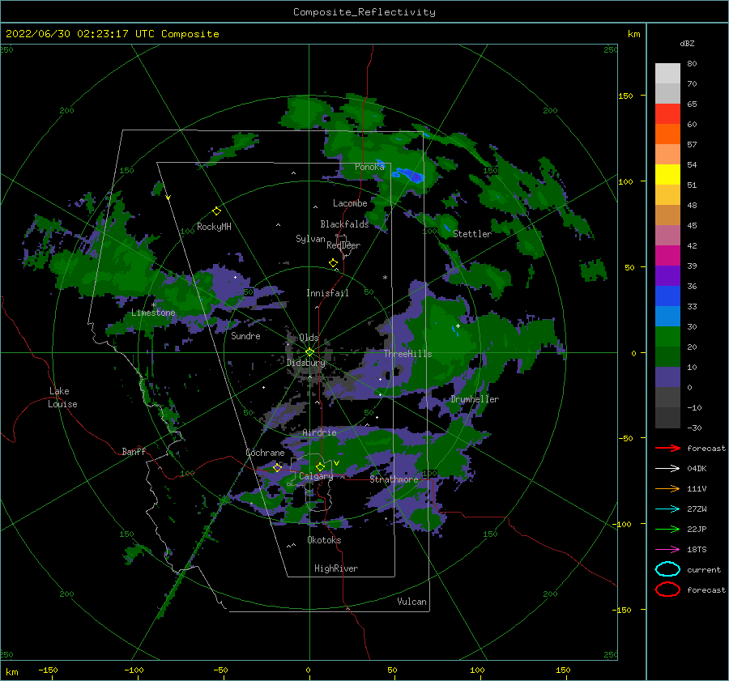Click the Drumheller label
The image size is (729, 681).
click(475, 399)
